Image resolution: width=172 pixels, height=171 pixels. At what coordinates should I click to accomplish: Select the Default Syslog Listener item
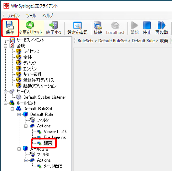click(45, 97)
